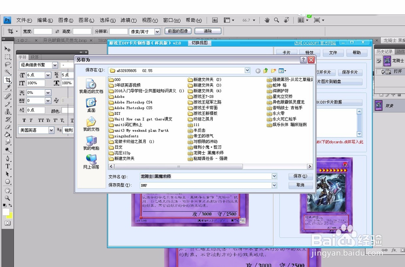Open the 经典细隶书繁 font family dropdown
Screen dimensions: 405x267
(x=55, y=65)
